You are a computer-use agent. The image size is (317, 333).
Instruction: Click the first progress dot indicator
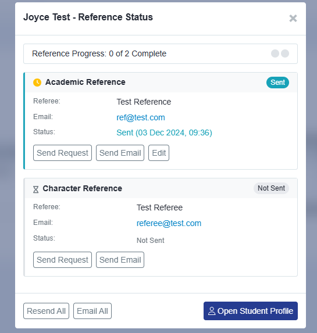tap(275, 53)
